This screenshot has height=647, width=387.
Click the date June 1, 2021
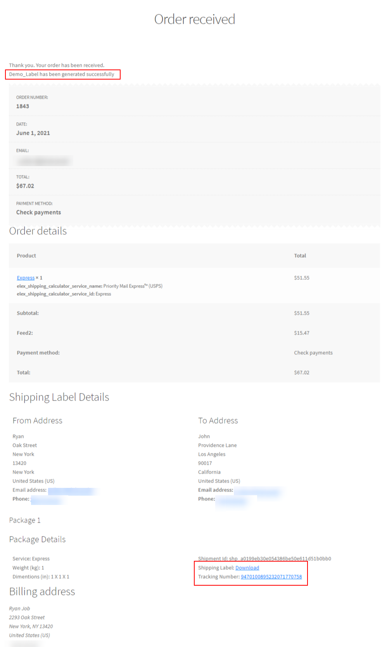(x=33, y=133)
